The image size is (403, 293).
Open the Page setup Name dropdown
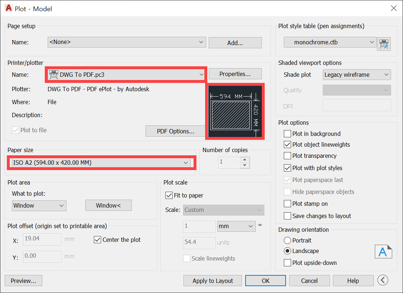pyautogui.click(x=127, y=42)
